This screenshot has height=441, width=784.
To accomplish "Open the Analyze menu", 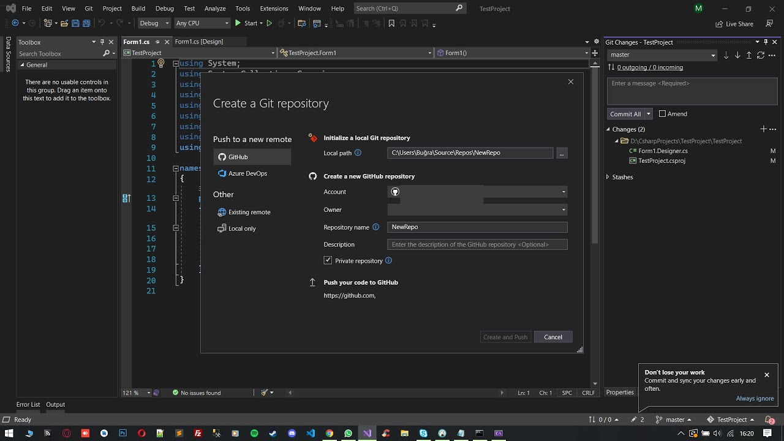I will (x=215, y=9).
